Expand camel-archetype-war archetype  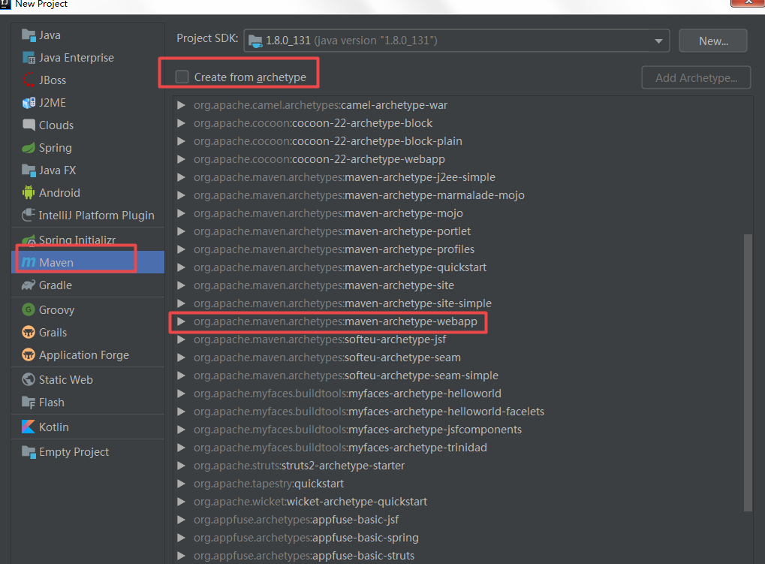pyautogui.click(x=181, y=105)
